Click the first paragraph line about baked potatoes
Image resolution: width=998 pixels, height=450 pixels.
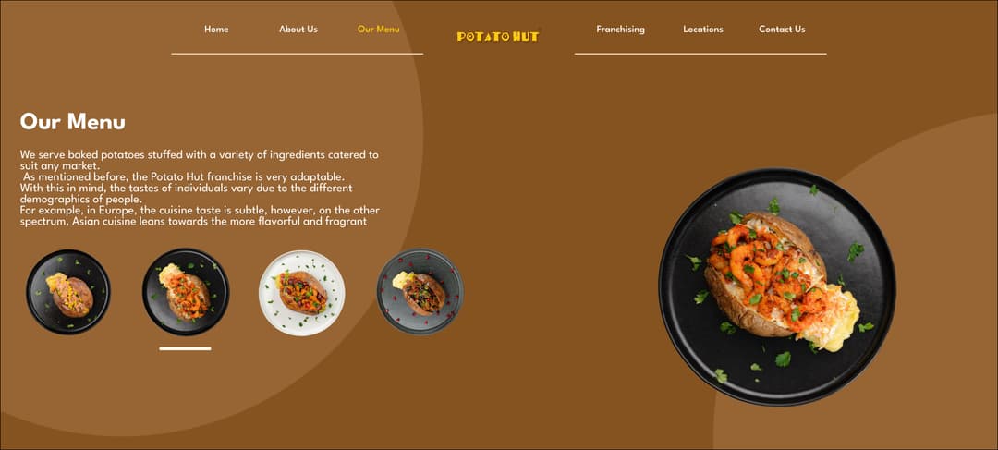pos(200,154)
